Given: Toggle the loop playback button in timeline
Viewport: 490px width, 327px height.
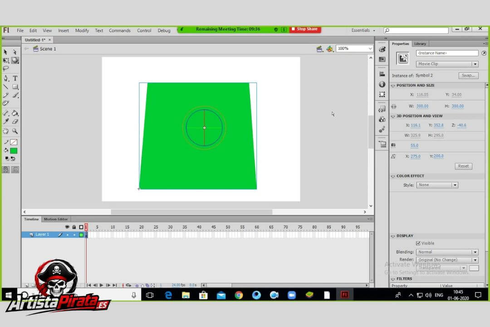Looking at the screenshot, I should pyautogui.click(x=128, y=285).
